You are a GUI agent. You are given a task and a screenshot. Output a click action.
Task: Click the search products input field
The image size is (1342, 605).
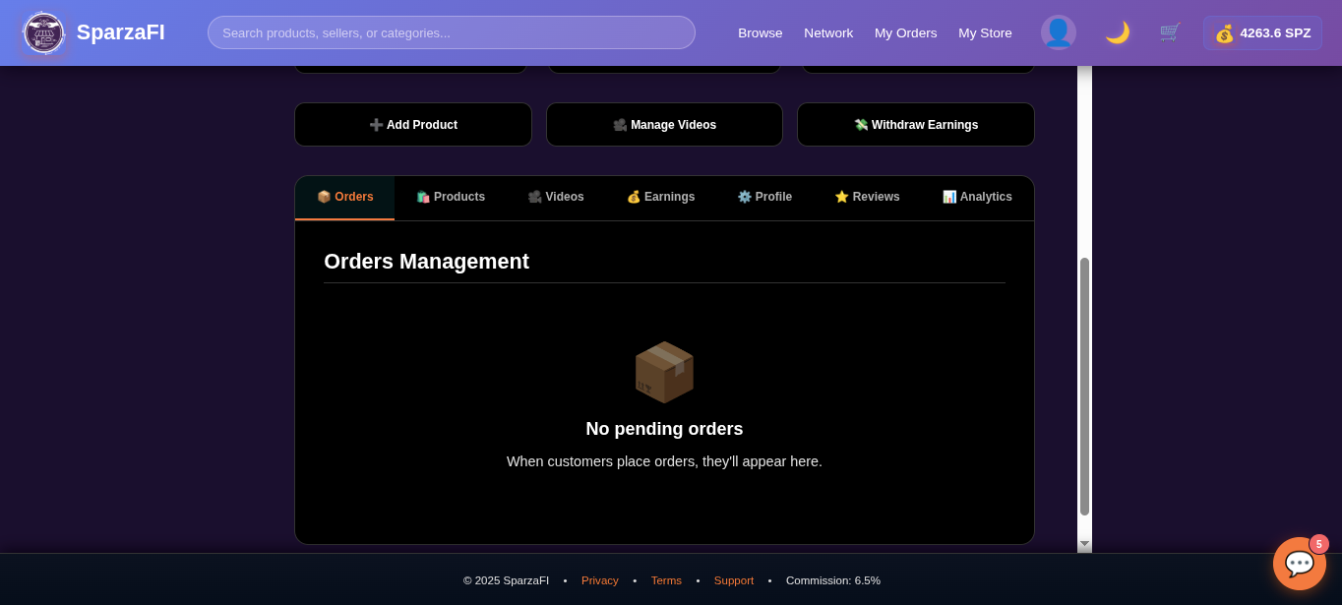[452, 31]
